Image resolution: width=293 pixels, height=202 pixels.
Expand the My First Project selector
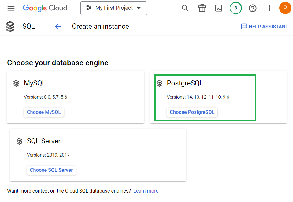(x=113, y=8)
